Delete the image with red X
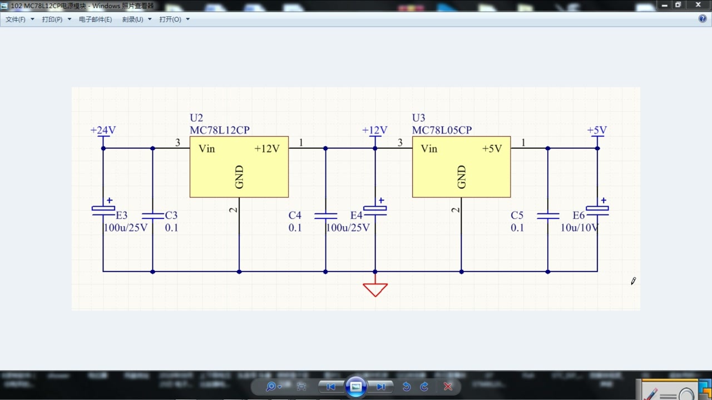This screenshot has height=400, width=712. coord(448,387)
